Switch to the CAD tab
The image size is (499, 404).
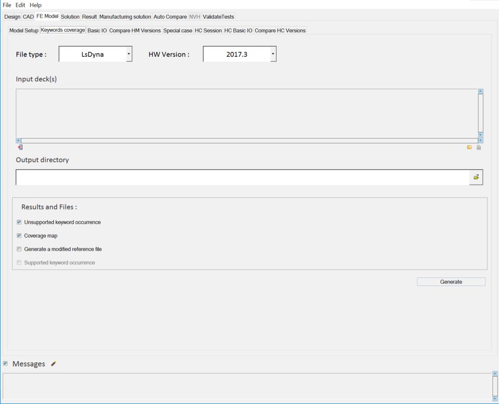[28, 17]
